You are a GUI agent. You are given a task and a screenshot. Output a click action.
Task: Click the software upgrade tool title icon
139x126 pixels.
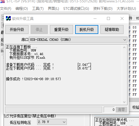tap(8, 18)
